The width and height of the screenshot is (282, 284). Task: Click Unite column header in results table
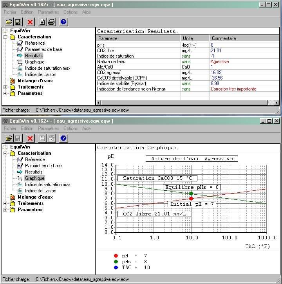pos(195,38)
